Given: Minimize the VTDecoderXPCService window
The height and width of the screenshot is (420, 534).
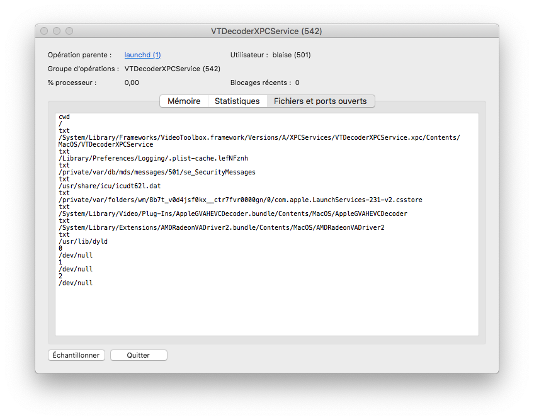Looking at the screenshot, I should (57, 31).
